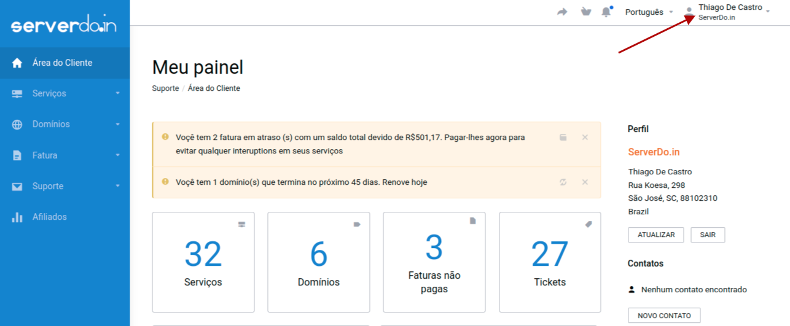
Task: Open the Português language dropdown
Action: (x=649, y=12)
